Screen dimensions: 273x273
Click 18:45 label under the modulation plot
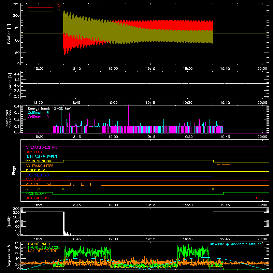pos(76,137)
